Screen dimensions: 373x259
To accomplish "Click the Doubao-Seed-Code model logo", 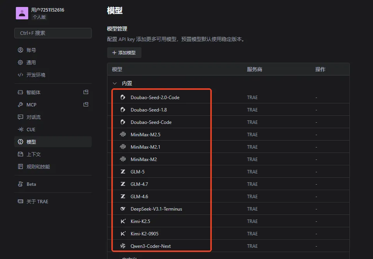I will coord(123,122).
